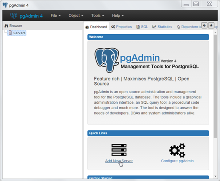Click the Servers node icon
This screenshot has height=181, width=220.
pyautogui.click(x=10, y=33)
